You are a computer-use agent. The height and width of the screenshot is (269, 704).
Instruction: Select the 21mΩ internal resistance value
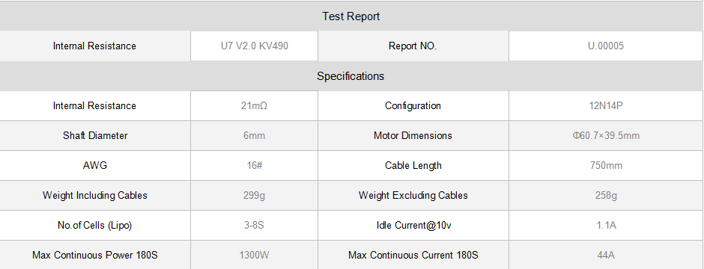tap(254, 105)
